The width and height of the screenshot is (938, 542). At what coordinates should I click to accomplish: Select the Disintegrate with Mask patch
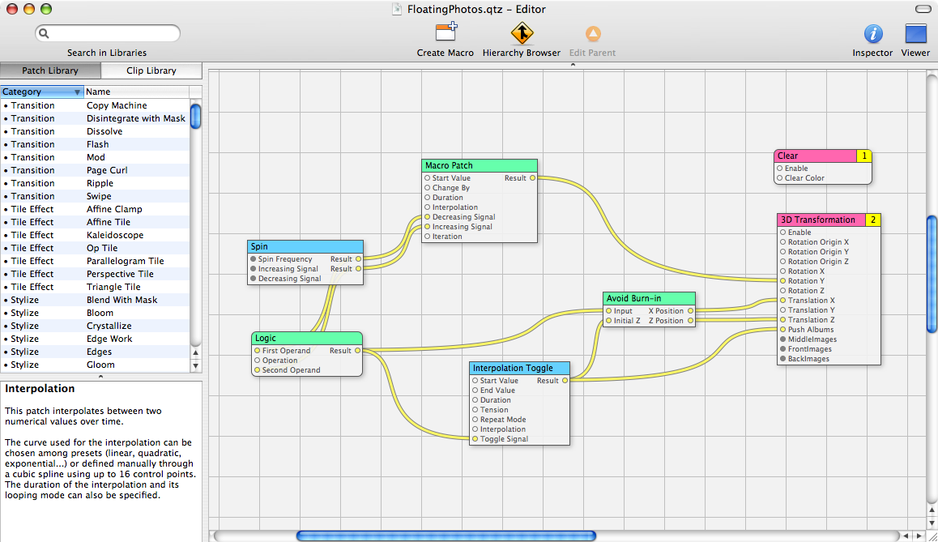[x=95, y=118]
